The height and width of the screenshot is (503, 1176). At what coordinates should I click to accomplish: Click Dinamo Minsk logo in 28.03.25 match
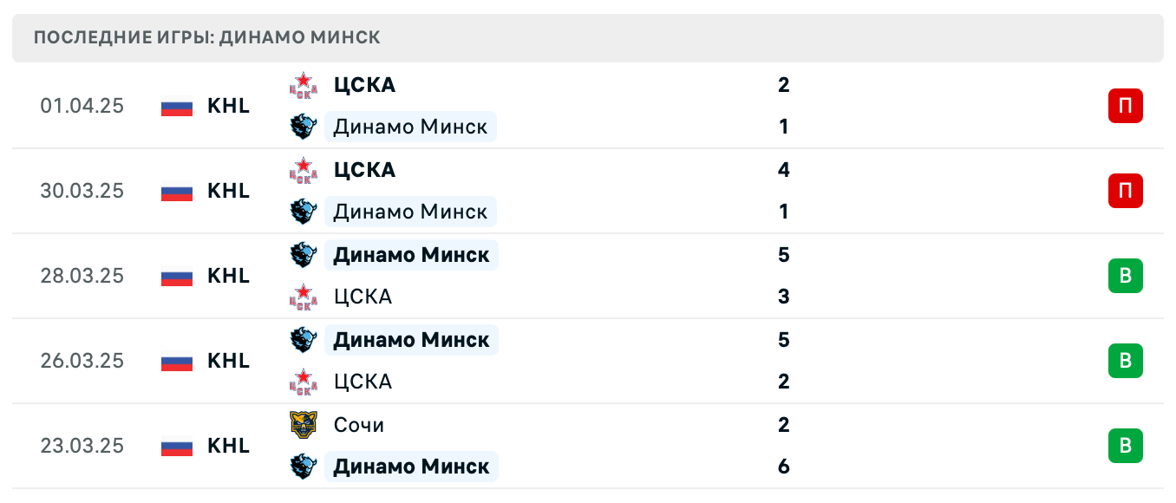pos(304,255)
